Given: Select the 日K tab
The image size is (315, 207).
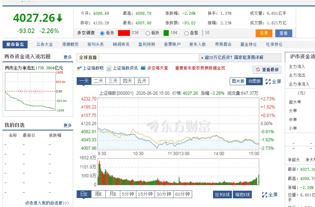Looking at the screenshot, I should pos(84,194).
